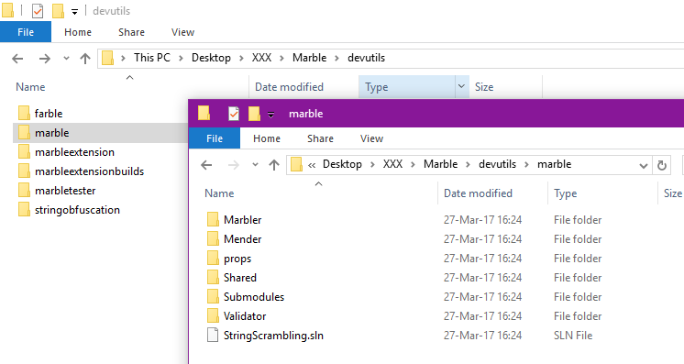Select the props folder icon
This screenshot has width=684, height=364.
(x=213, y=258)
